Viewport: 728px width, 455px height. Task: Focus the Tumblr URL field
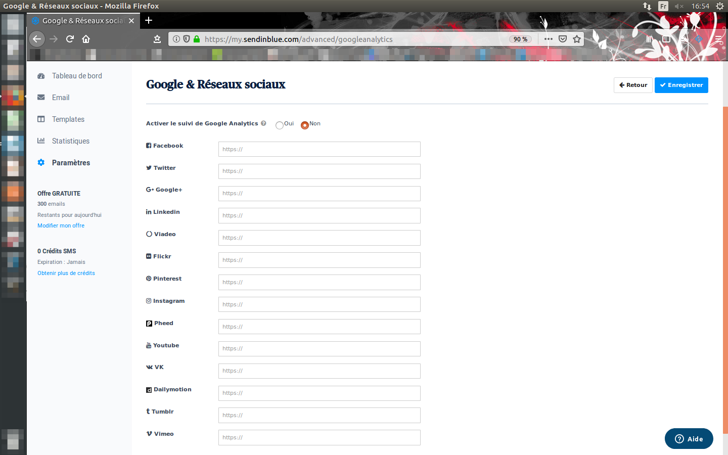pyautogui.click(x=319, y=415)
